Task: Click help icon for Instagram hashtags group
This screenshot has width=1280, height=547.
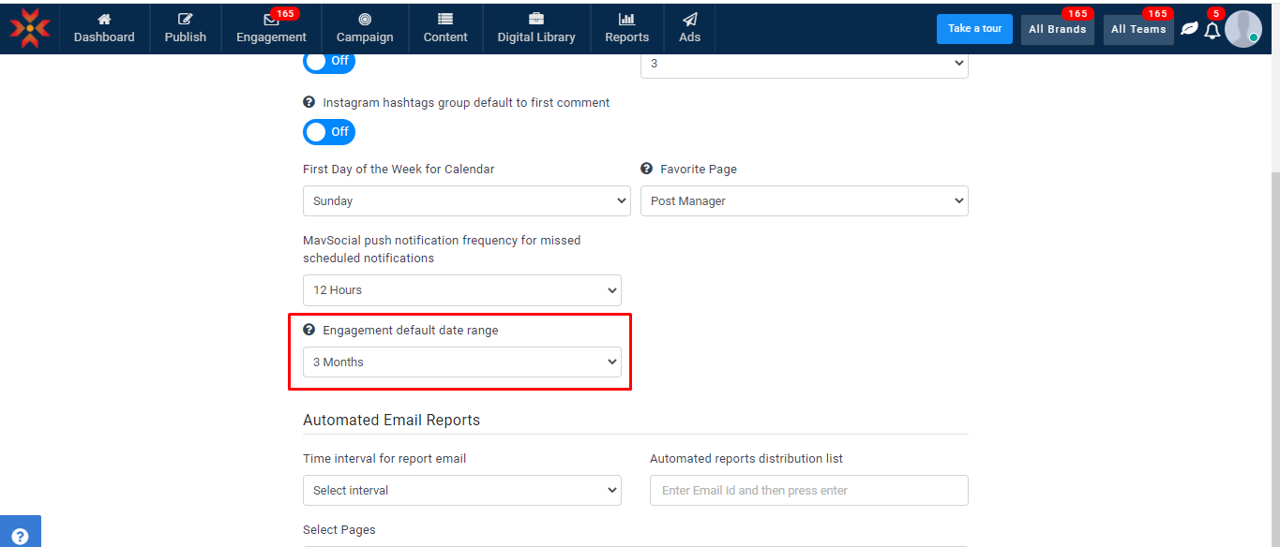Action: (x=309, y=102)
